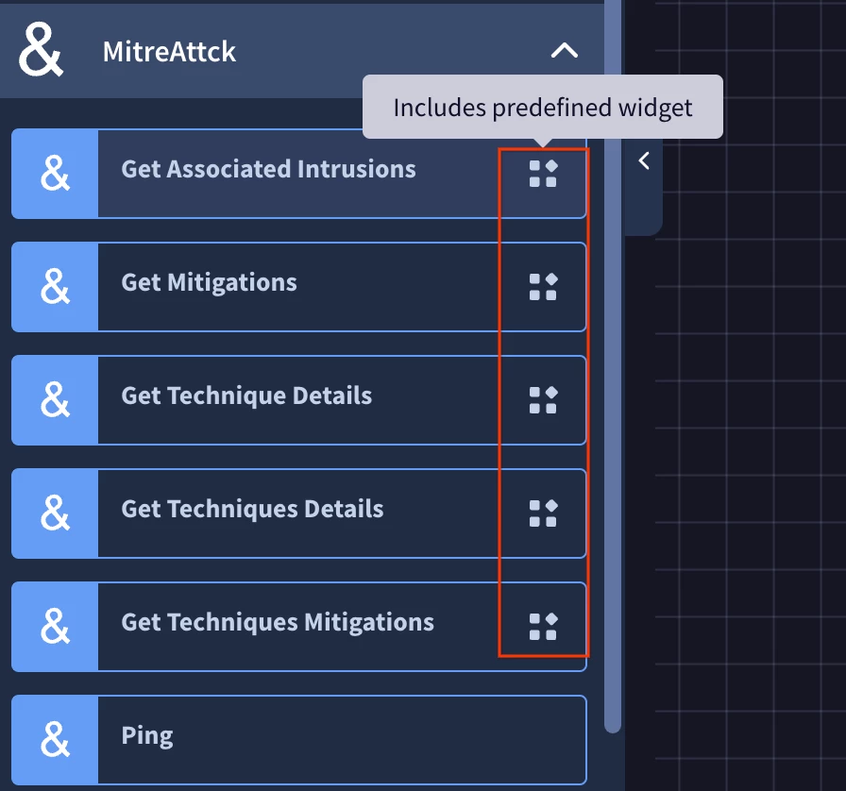This screenshot has width=846, height=791.
Task: Collapse the side panel with left arrow
Action: [644, 160]
